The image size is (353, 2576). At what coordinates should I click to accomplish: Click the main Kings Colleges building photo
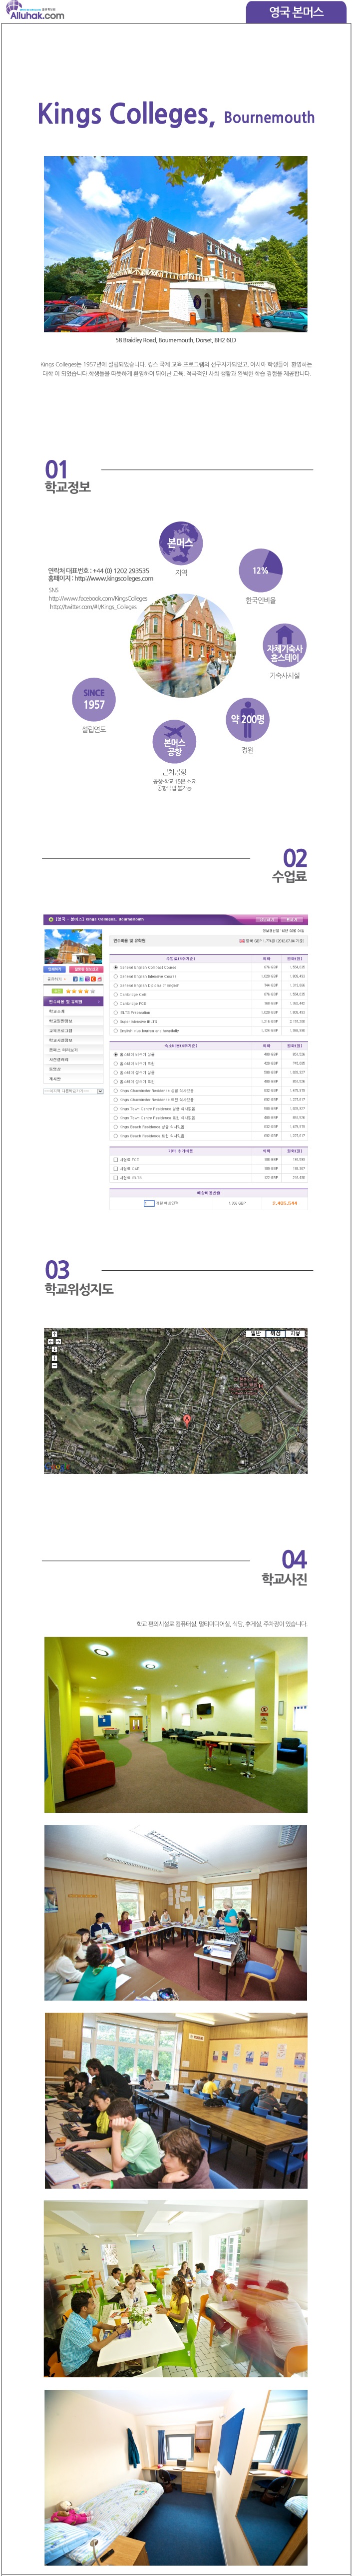pyautogui.click(x=176, y=244)
